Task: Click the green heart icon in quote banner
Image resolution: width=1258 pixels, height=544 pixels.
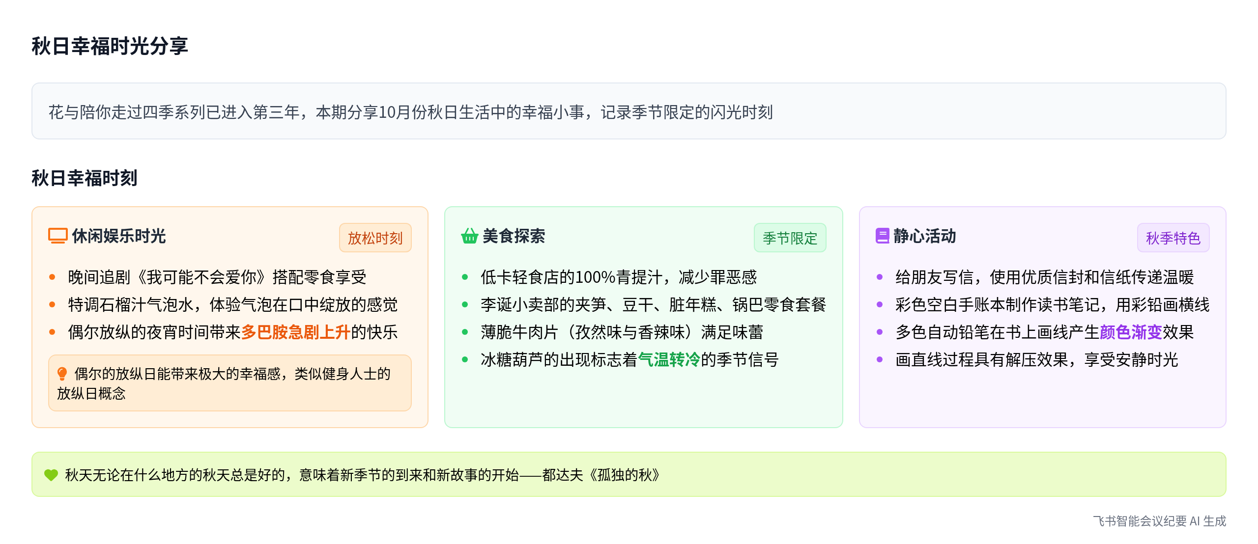Action: pos(51,475)
